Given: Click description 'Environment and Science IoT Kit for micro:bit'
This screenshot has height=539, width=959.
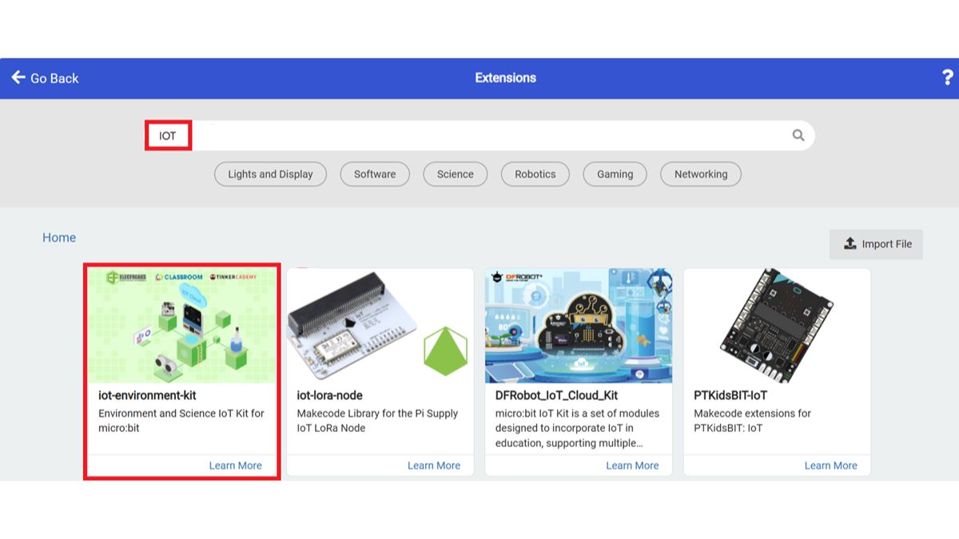Looking at the screenshot, I should point(181,421).
